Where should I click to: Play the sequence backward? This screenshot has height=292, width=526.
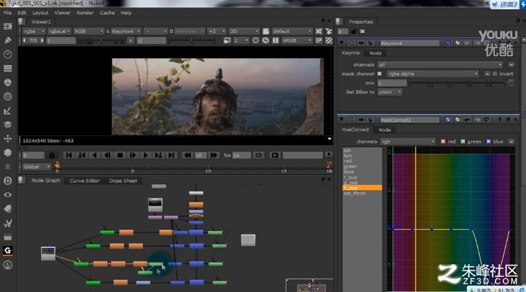point(95,155)
